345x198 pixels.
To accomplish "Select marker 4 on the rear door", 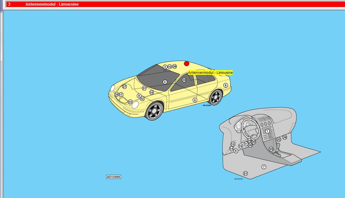I will tap(195, 100).
